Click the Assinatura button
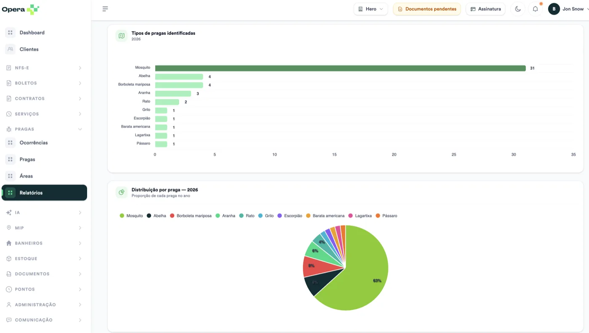 pos(486,9)
